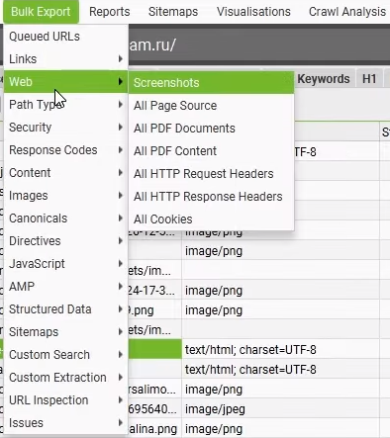Click Queued URLs export entry

coord(65,37)
